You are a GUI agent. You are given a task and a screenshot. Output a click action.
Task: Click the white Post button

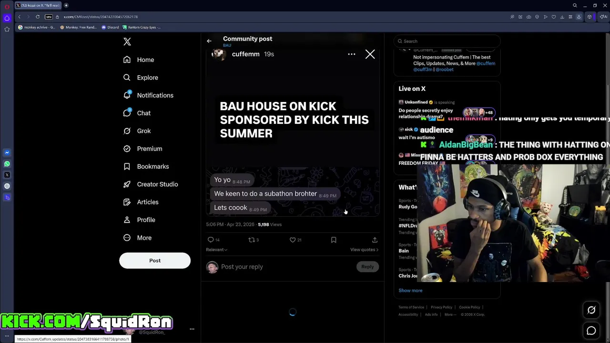pos(155,261)
